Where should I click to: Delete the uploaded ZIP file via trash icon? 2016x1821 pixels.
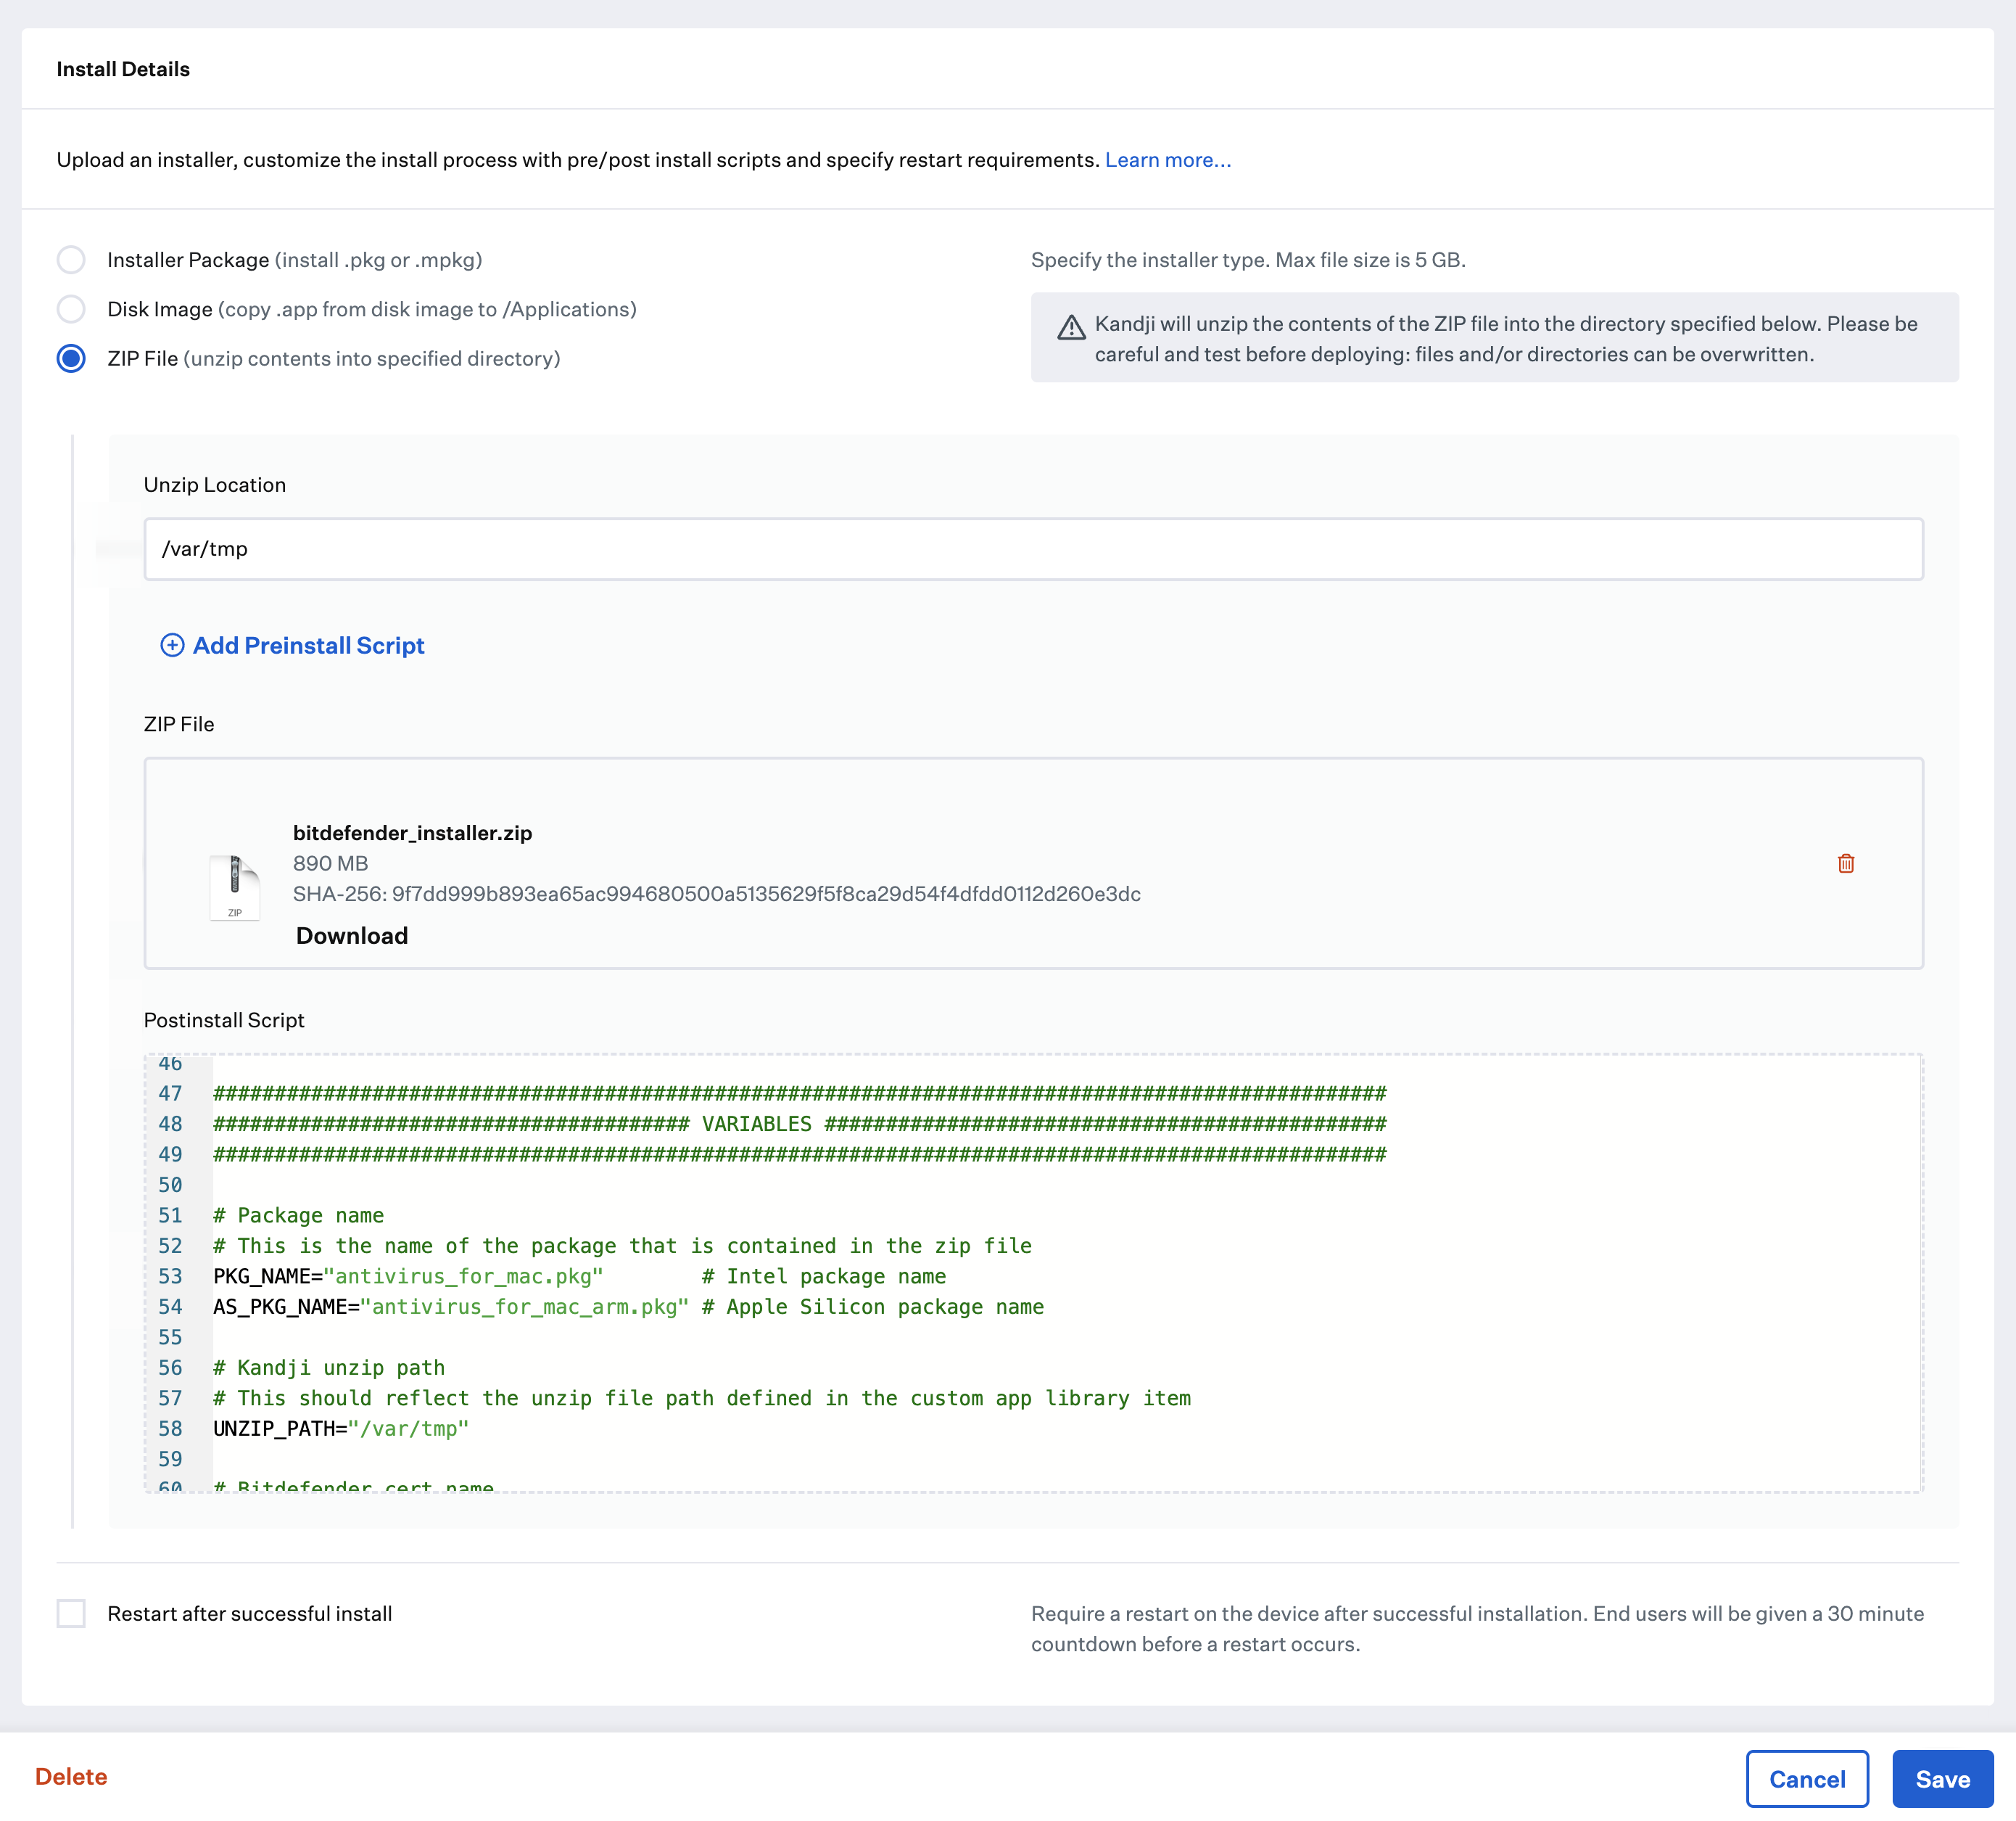1846,863
